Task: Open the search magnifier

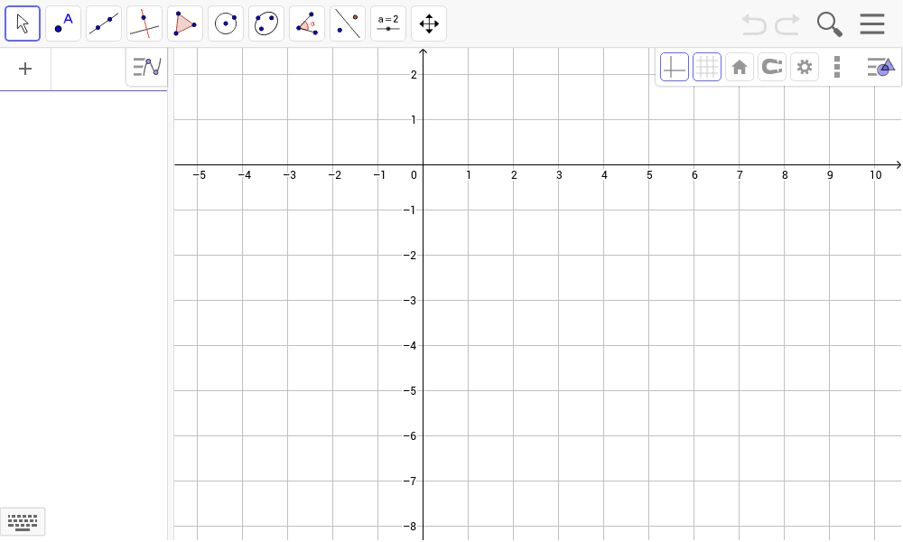Action: 829,24
